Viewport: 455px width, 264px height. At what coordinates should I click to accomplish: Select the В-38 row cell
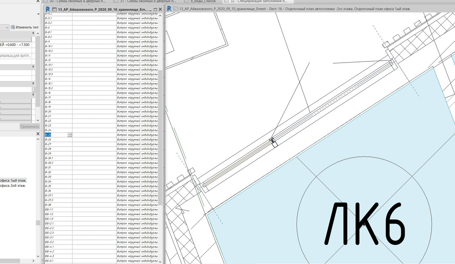58,205
